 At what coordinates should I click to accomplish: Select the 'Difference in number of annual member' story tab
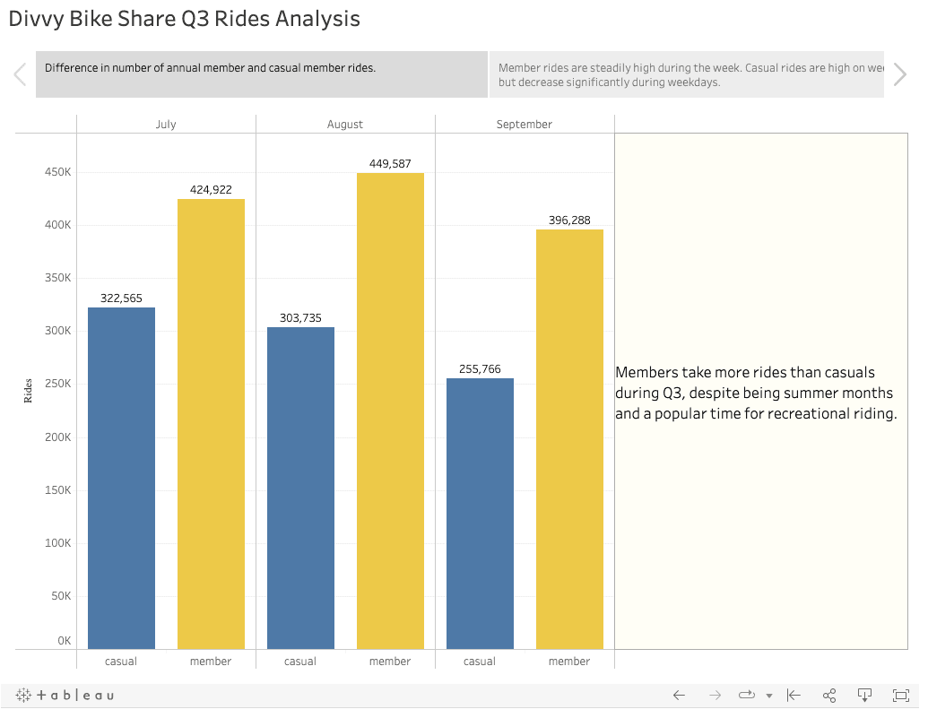tap(262, 74)
